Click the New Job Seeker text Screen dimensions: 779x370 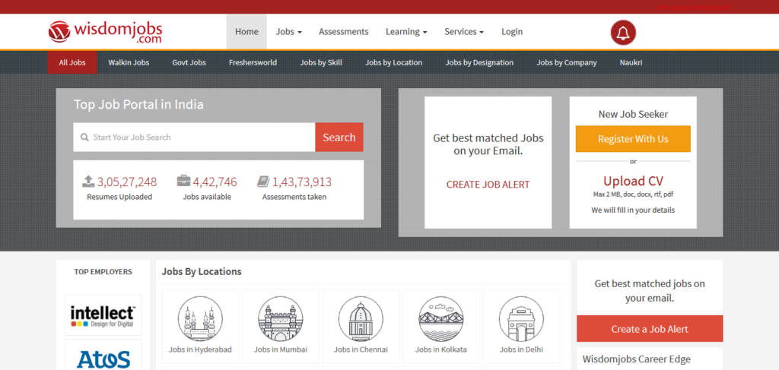[633, 114]
